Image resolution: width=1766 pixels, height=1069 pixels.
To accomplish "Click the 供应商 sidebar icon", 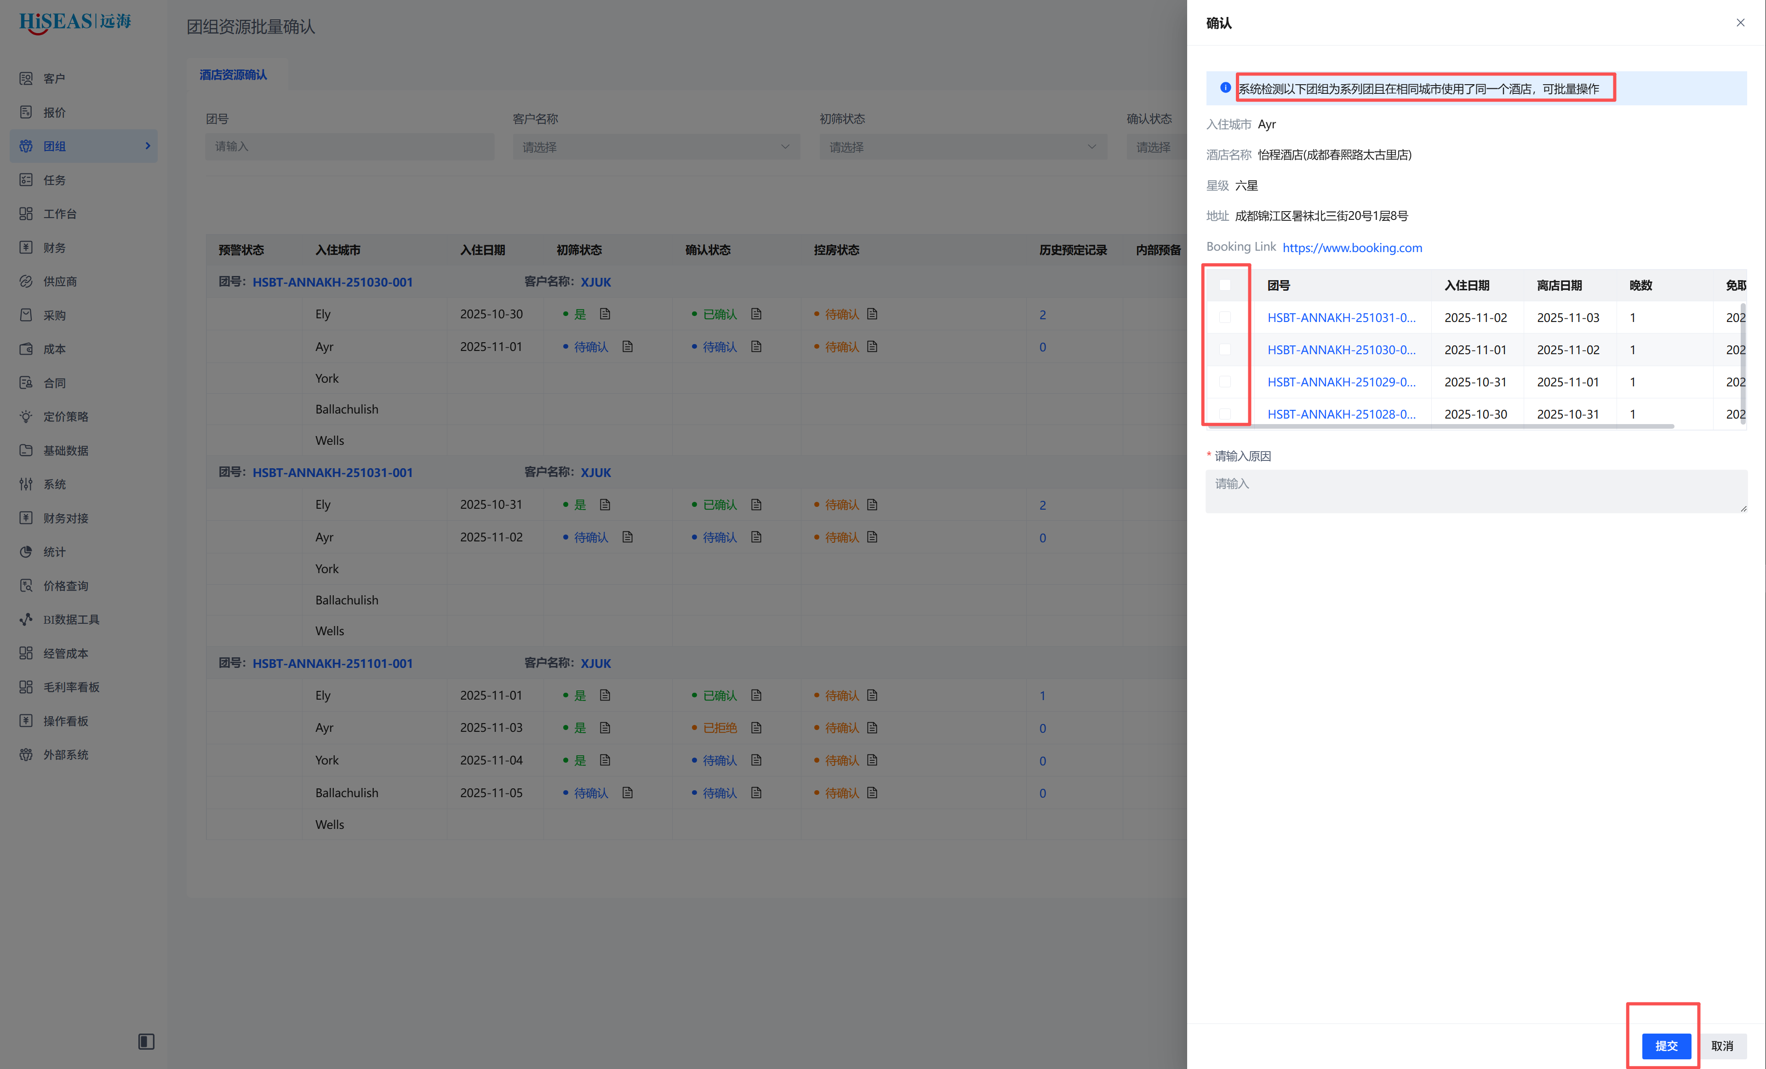I will click(x=26, y=281).
